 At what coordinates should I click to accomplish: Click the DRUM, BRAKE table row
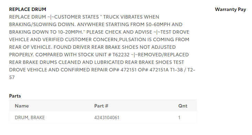[x=103, y=117]
